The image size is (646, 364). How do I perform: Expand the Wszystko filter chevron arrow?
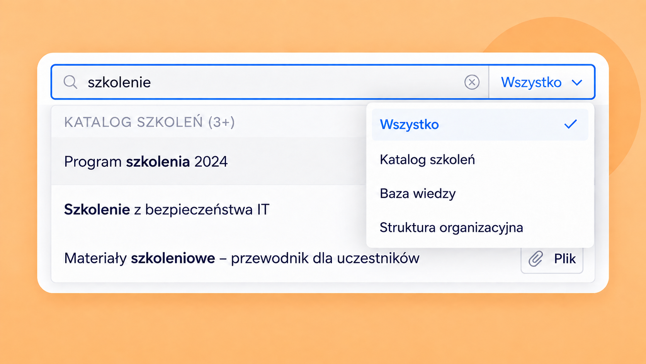(577, 82)
